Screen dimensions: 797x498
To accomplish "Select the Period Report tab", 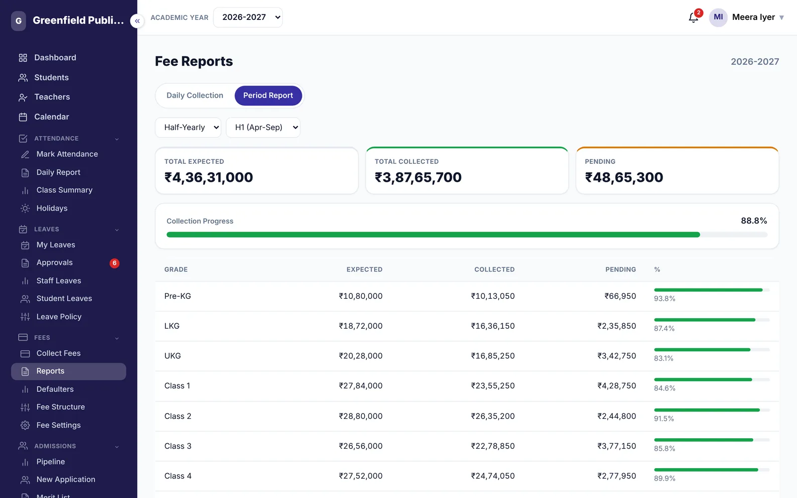I will (x=268, y=96).
